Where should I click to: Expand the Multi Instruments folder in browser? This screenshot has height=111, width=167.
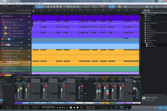click(x=144, y=15)
